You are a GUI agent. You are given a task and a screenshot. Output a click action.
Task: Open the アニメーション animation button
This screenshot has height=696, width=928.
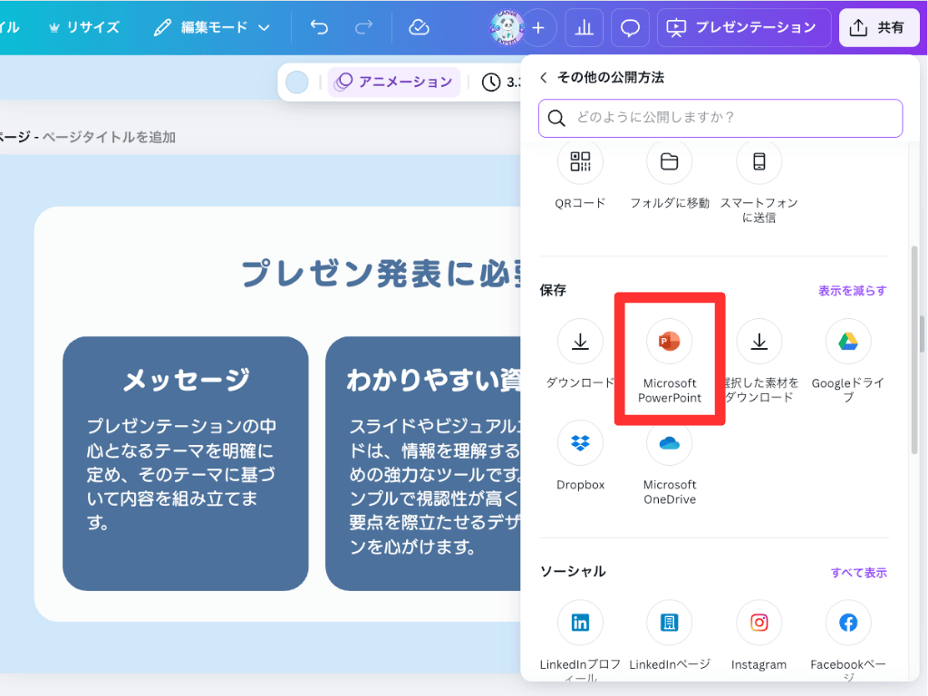point(394,82)
